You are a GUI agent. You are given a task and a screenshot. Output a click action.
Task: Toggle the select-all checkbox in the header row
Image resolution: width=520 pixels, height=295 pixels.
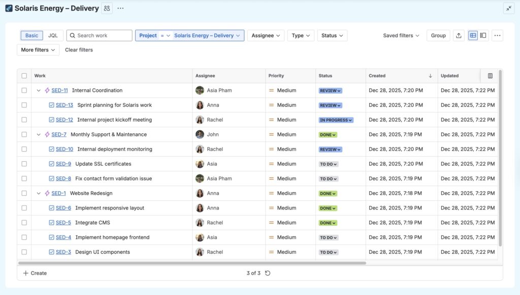pyautogui.click(x=24, y=75)
